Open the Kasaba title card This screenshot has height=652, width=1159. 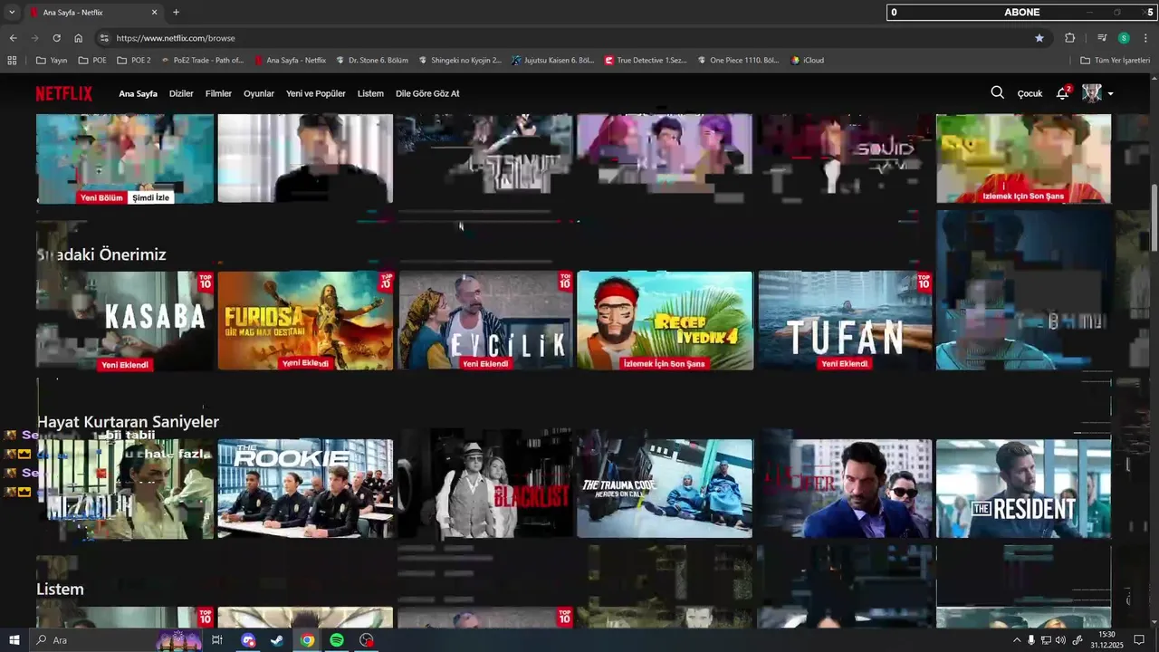[x=125, y=321]
